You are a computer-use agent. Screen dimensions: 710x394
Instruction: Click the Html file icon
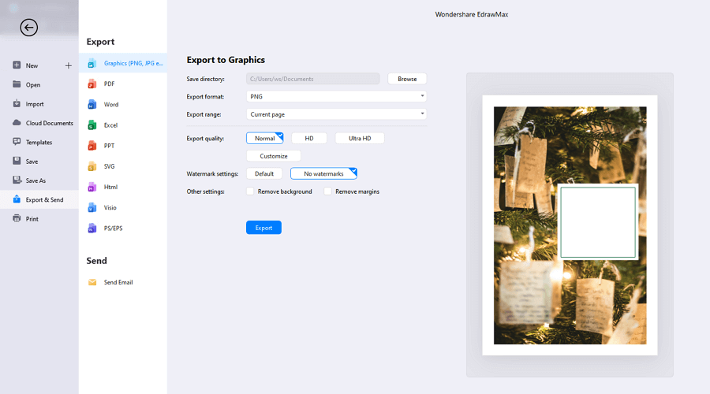[92, 187]
